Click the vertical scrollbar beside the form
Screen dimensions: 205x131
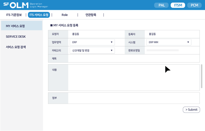click(202, 76)
